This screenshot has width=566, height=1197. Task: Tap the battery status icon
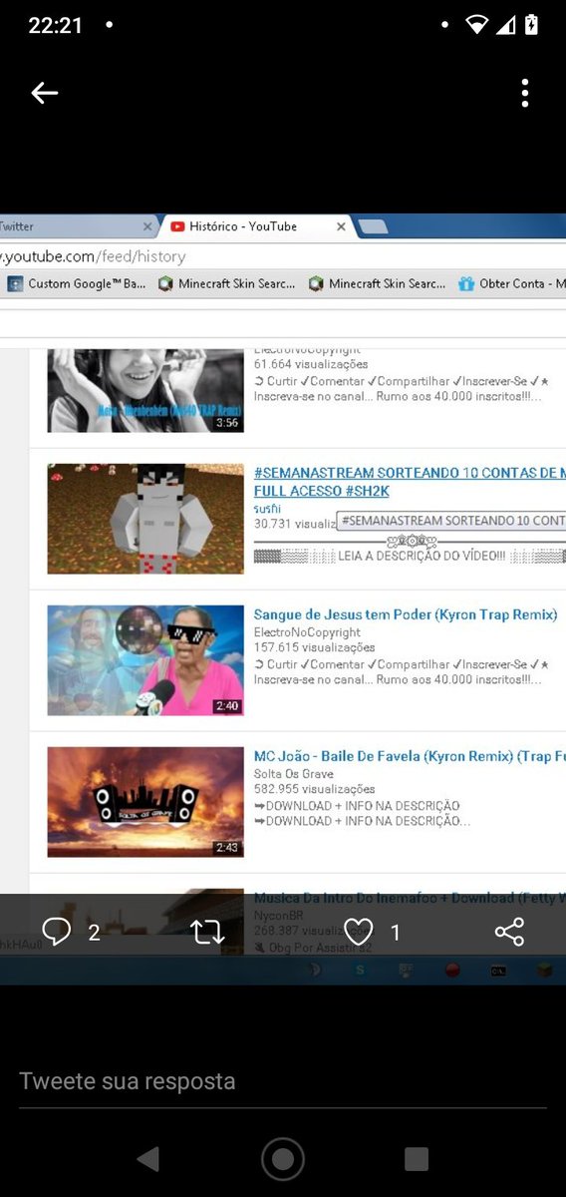pos(531,25)
